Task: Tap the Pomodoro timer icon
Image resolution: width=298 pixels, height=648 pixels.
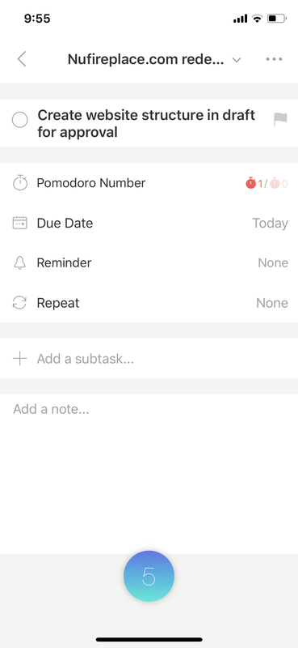Action: 19,183
